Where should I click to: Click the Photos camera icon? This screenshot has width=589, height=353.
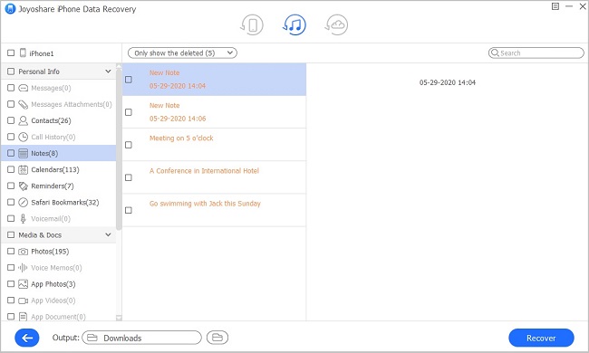(24, 252)
